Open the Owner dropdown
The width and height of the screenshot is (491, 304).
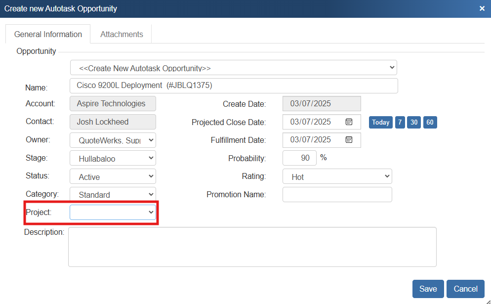(x=113, y=140)
